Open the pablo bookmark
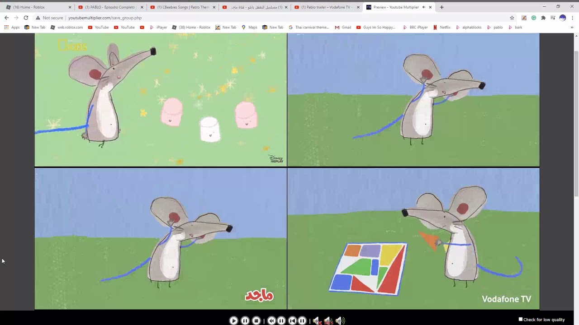The image size is (579, 325). point(495,28)
